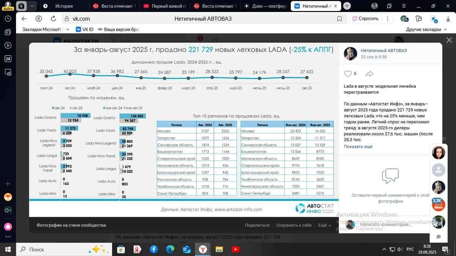456x256 pixels.
Task: Click 'Сохранить к себе' under photo
Action: (x=294, y=225)
